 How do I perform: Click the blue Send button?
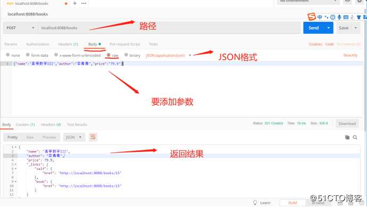314,28
